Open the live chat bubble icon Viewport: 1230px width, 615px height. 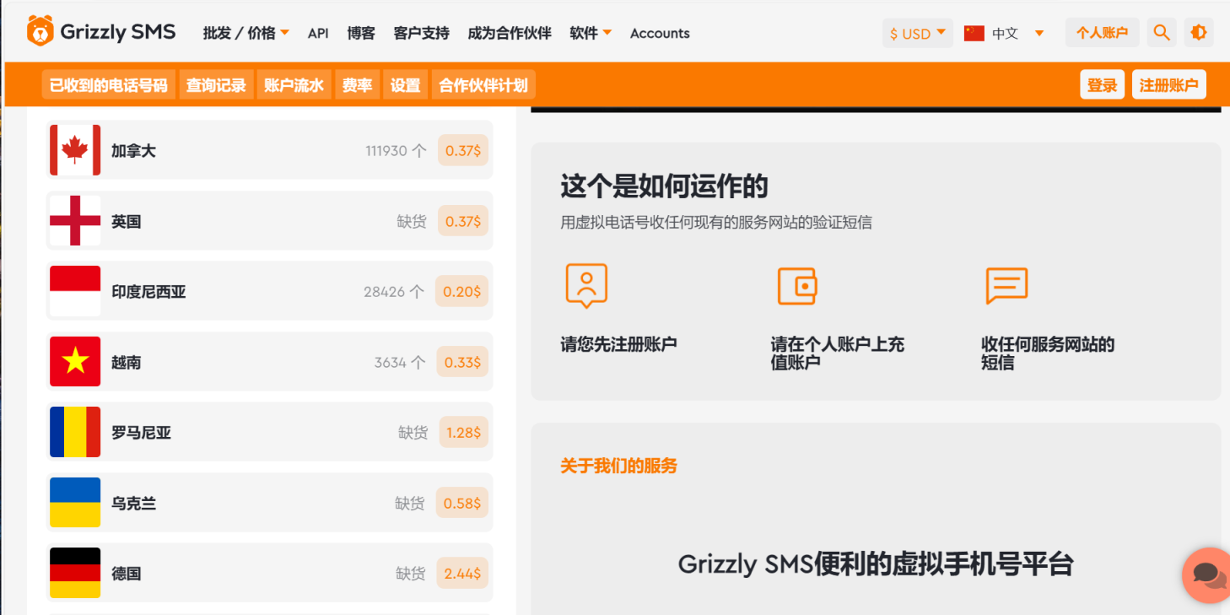pyautogui.click(x=1209, y=575)
